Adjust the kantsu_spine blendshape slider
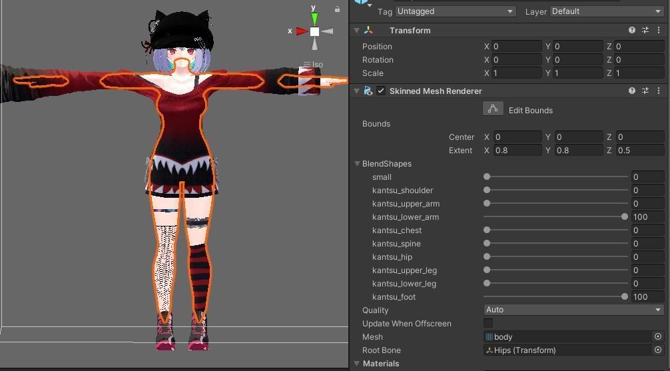The height and width of the screenshot is (371, 670). click(555, 243)
